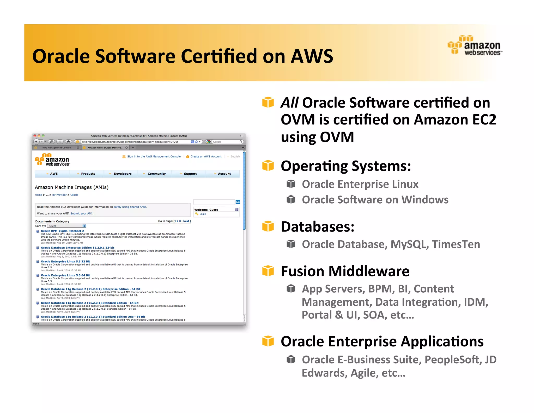Open Oracle Enterprise Linux 5.5 64 Bit link
The height and width of the screenshot is (413, 534).
click(x=65, y=275)
